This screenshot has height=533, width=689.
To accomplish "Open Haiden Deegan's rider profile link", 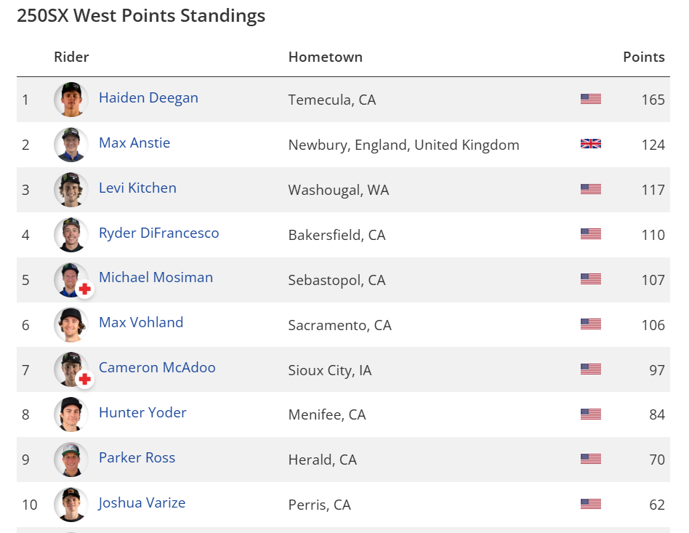I will [x=148, y=98].
